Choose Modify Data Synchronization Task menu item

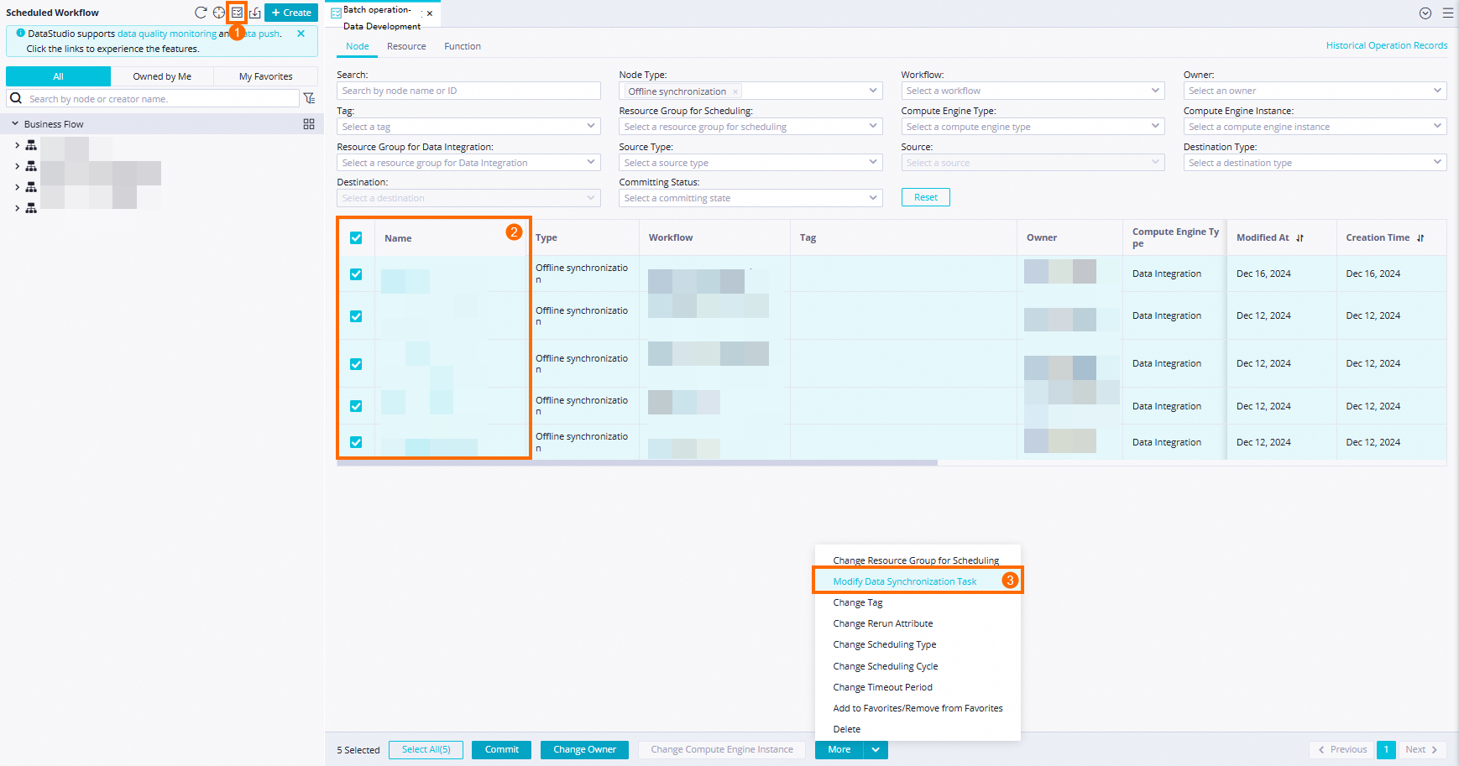905,581
